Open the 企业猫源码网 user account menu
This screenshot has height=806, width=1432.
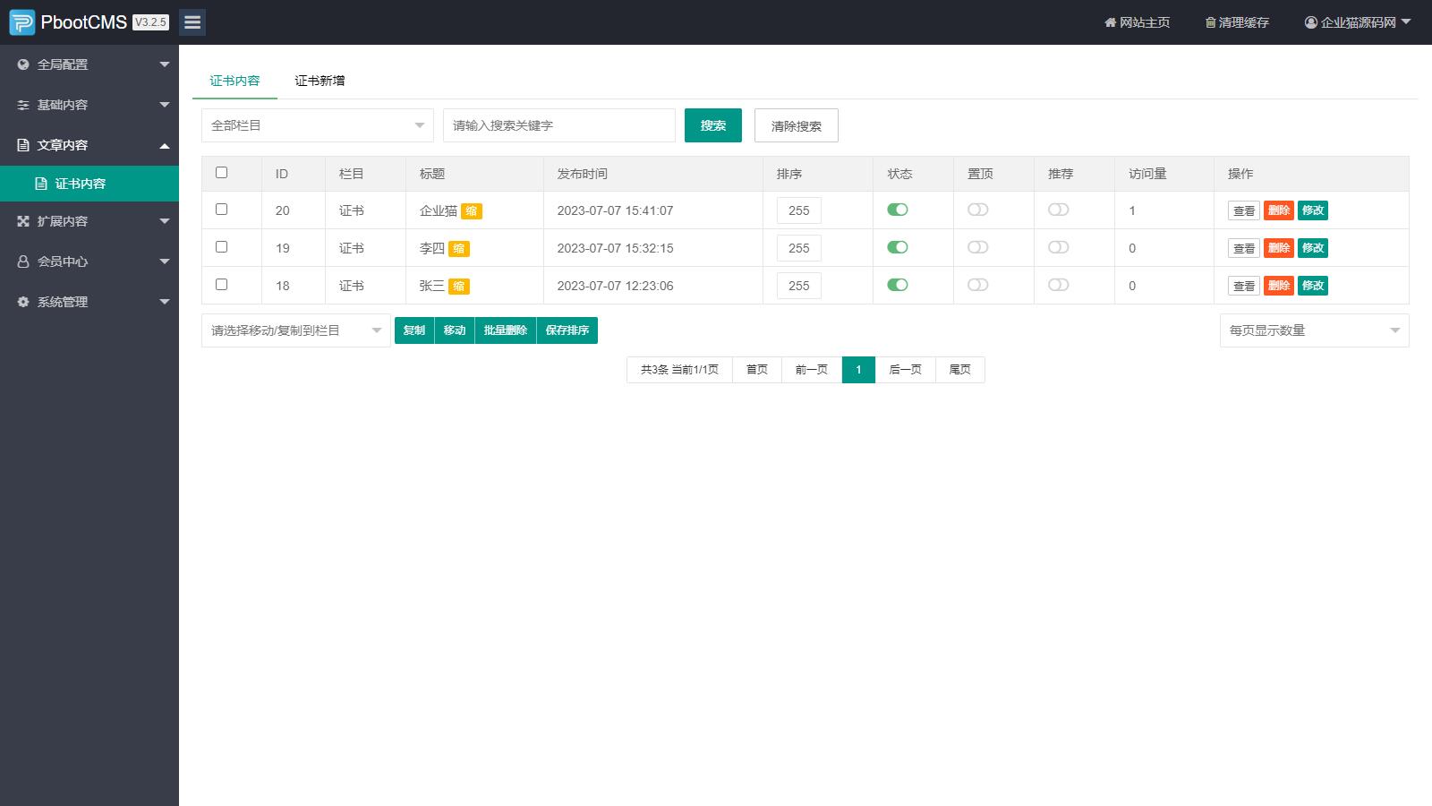pyautogui.click(x=1357, y=22)
